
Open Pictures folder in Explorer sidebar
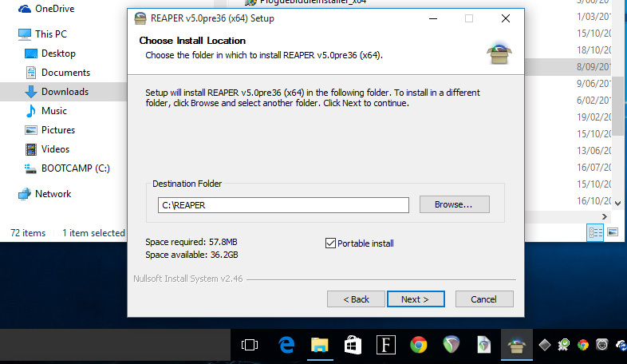[50, 130]
